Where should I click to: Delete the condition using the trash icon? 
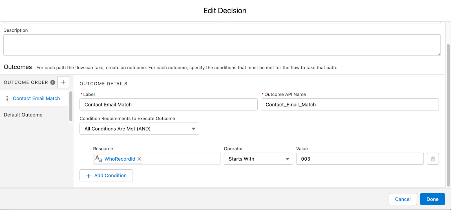(433, 159)
